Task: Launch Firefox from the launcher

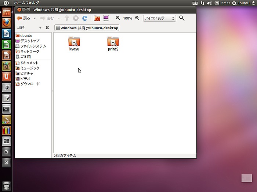Action: coord(6,23)
